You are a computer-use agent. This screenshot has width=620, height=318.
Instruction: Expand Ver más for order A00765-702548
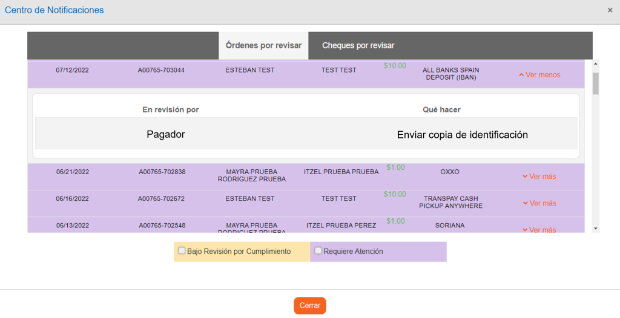pos(539,230)
